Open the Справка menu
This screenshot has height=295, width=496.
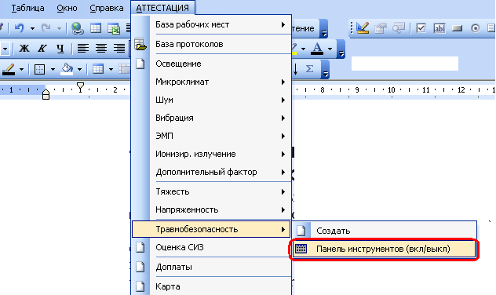coord(107,8)
